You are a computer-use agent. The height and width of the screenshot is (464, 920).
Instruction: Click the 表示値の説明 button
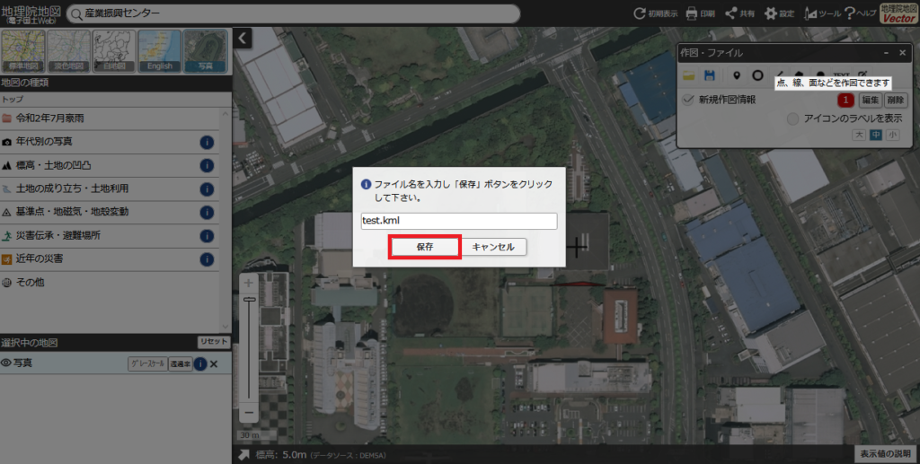point(885,454)
